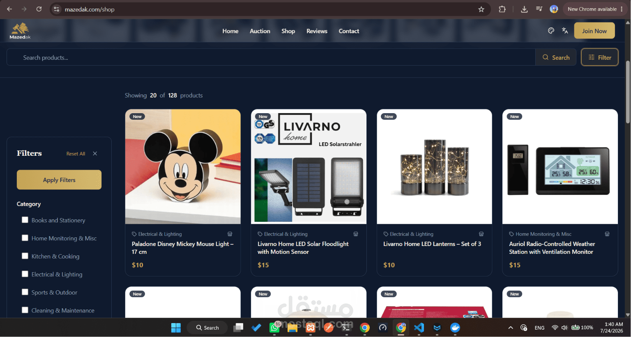Open the Mickey Mouse light product image
The image size is (631, 337).
(183, 166)
